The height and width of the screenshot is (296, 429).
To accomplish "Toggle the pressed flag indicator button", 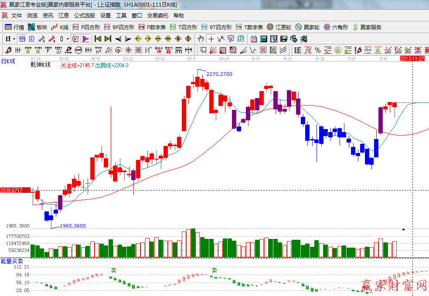I will 86,39.
